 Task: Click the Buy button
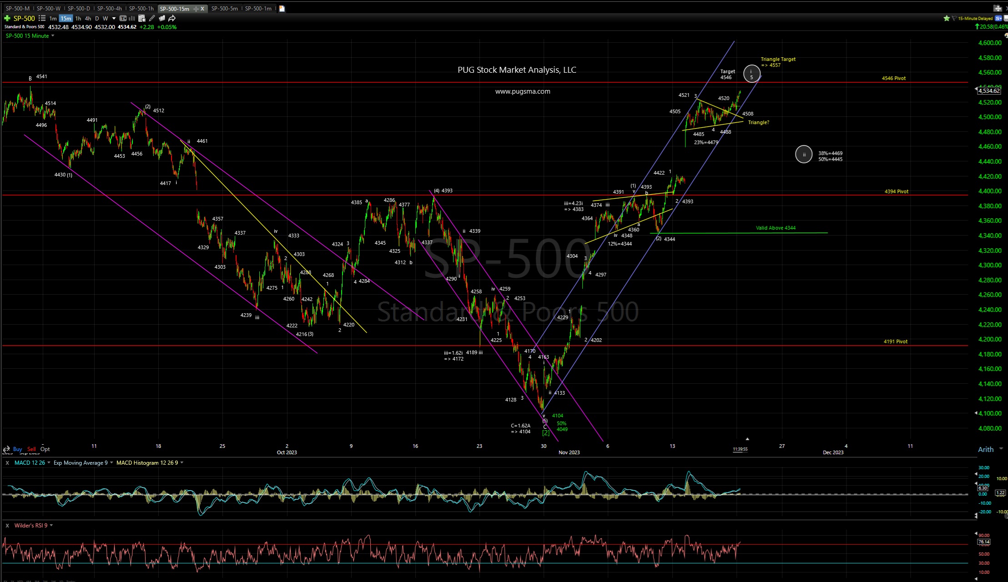pos(17,449)
